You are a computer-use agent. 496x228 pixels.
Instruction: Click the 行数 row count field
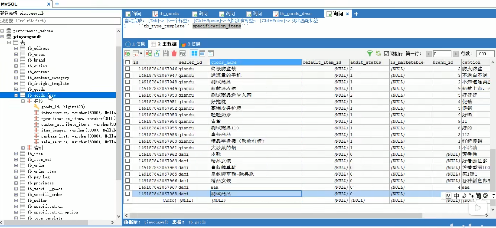(x=485, y=54)
